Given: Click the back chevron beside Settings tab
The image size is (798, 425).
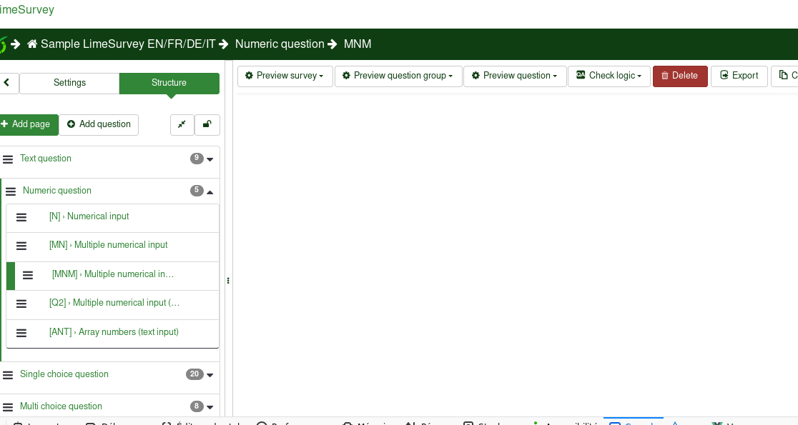Looking at the screenshot, I should click(6, 82).
